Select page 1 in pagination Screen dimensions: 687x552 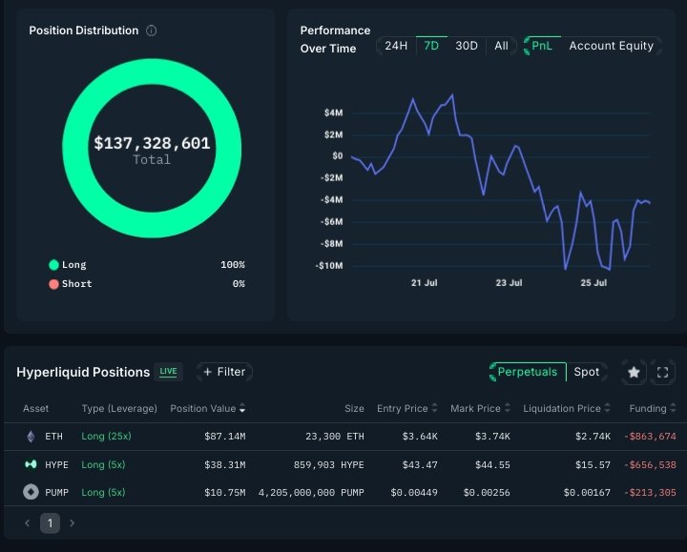(50, 523)
